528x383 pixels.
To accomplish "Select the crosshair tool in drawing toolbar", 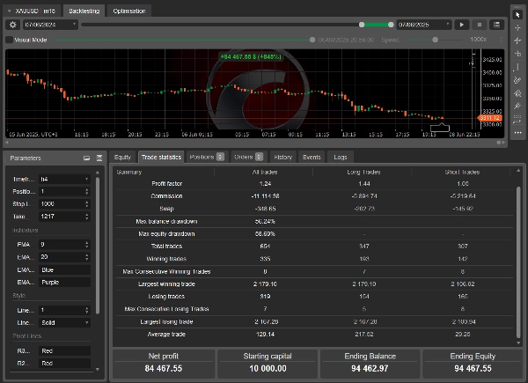I will 518,27.
